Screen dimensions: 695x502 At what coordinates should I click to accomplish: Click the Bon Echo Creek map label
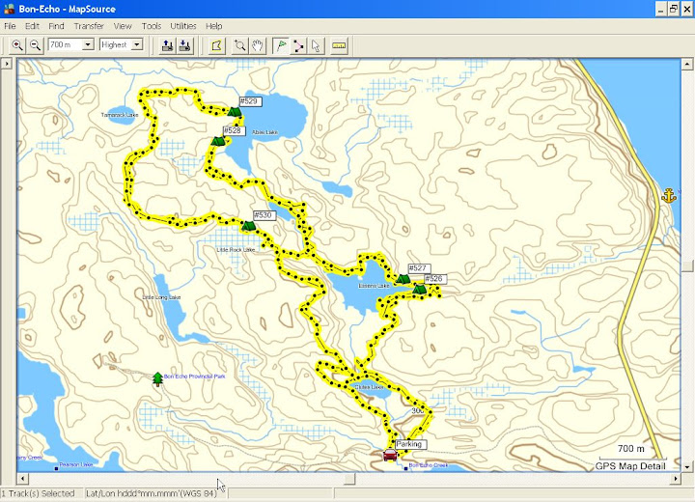point(429,465)
